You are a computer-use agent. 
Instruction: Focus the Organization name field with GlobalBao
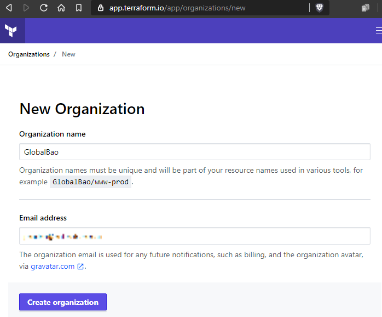click(195, 152)
